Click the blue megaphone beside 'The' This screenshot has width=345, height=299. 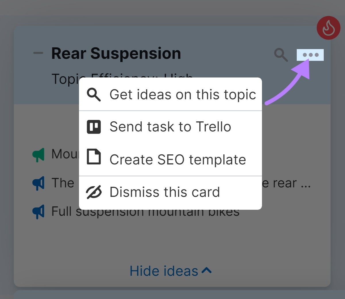tap(38, 183)
